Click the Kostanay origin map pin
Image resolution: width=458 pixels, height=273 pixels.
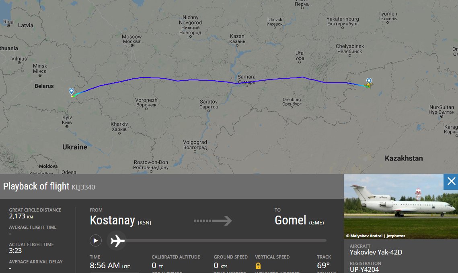pos(369,81)
